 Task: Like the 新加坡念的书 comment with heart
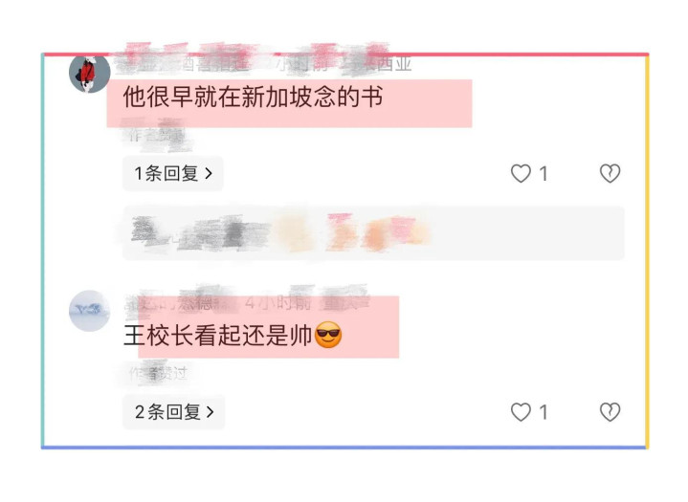[521, 174]
